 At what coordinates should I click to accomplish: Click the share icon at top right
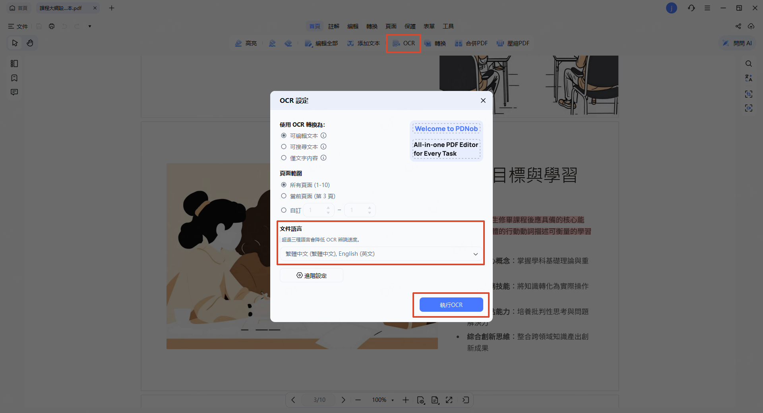738,26
